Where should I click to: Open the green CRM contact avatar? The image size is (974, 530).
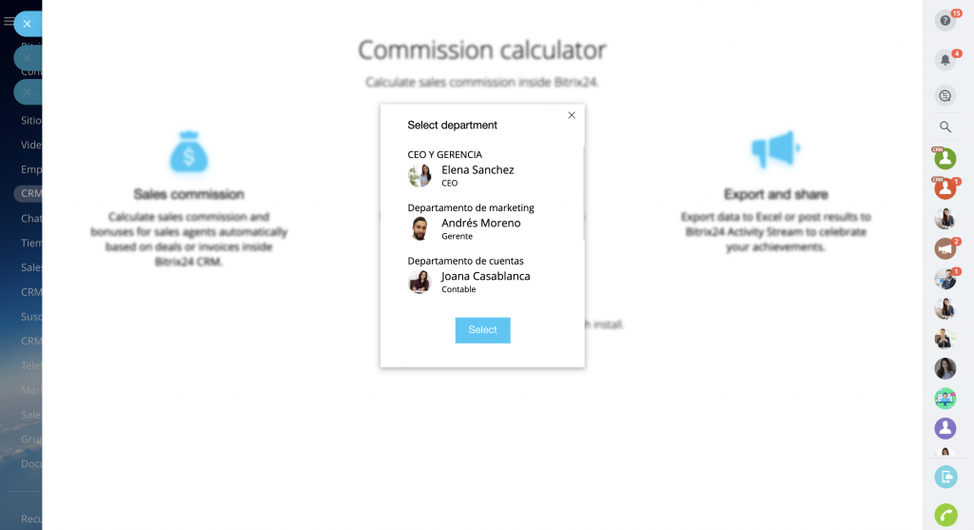(x=945, y=158)
